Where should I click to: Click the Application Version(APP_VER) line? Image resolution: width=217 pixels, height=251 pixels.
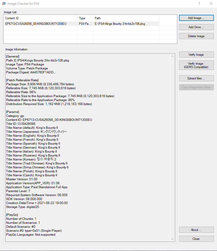(x=33, y=183)
